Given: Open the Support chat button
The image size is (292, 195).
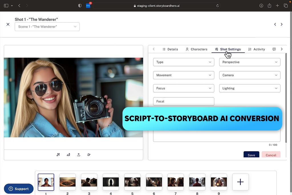Looking at the screenshot, I should 19,189.
